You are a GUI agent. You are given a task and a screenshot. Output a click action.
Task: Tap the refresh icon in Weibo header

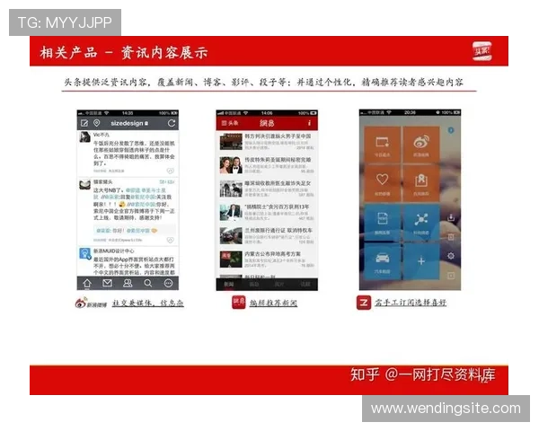pyautogui.click(x=172, y=123)
